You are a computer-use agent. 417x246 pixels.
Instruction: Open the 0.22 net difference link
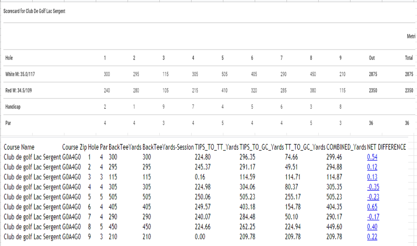click(372, 237)
